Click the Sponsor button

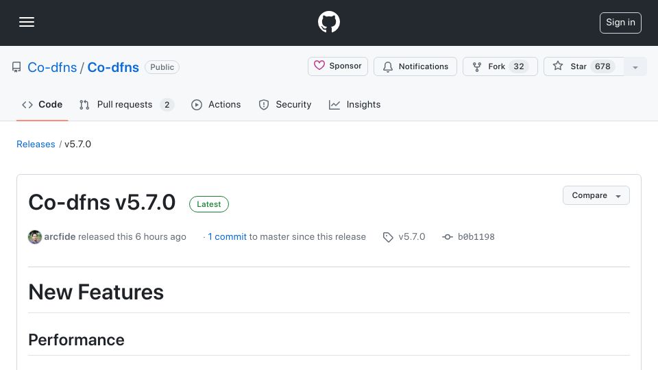338,66
